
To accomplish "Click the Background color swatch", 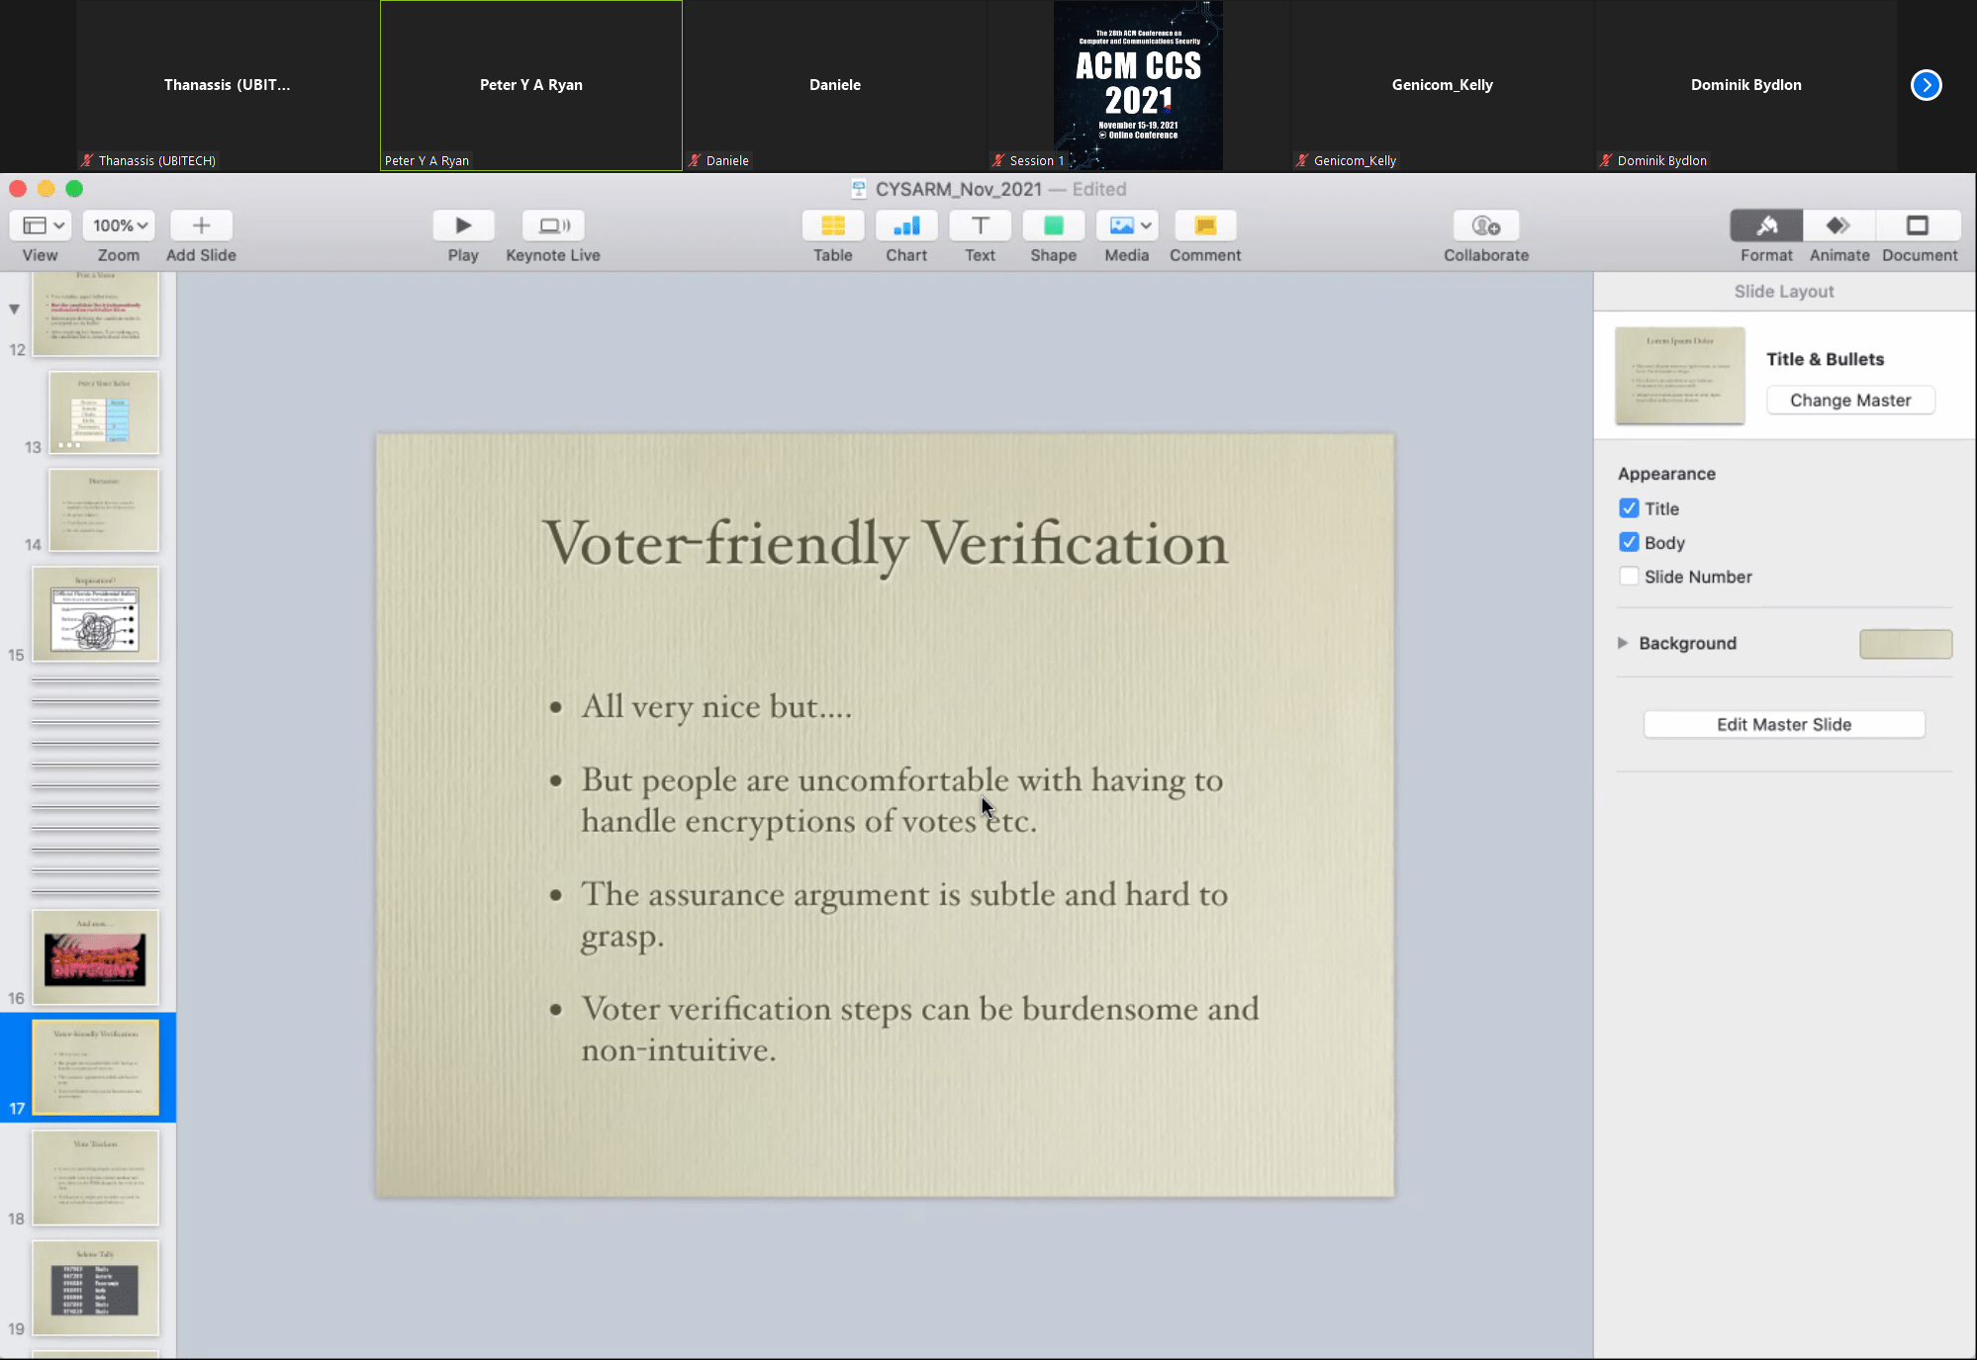I will click(1905, 644).
